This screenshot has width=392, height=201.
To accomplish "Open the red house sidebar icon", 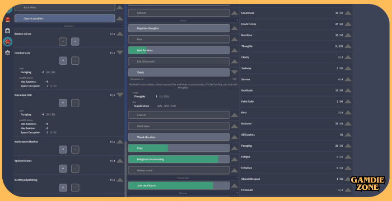I will [8, 42].
